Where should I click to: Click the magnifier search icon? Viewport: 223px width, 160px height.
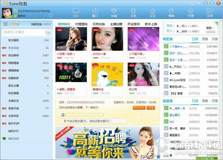point(48,32)
